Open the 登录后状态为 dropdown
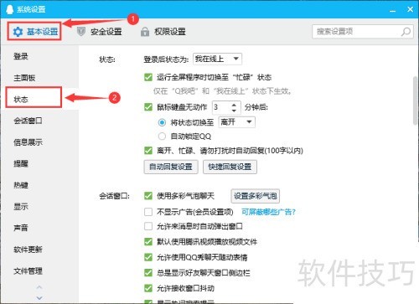The width and height of the screenshot is (419, 304). tap(217, 59)
